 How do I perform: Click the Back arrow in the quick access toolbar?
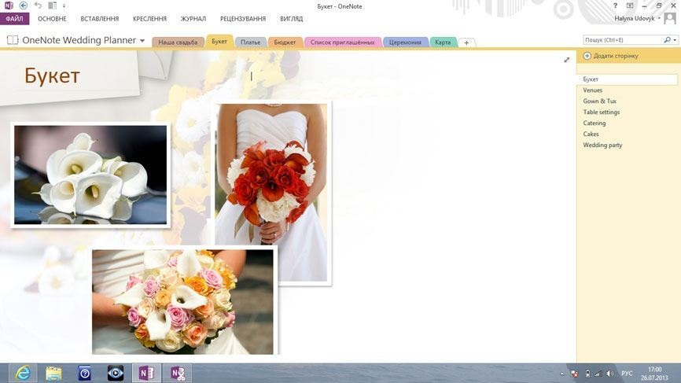pos(24,6)
